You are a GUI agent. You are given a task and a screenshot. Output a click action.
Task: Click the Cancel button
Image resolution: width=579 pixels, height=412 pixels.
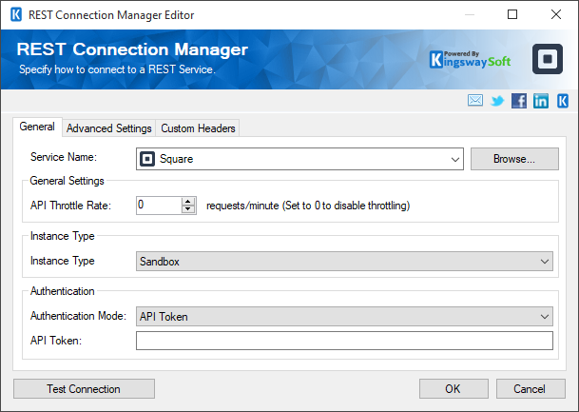click(531, 389)
